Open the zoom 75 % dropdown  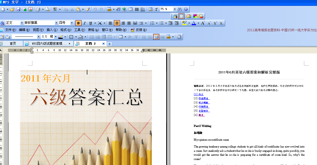click(x=175, y=9)
